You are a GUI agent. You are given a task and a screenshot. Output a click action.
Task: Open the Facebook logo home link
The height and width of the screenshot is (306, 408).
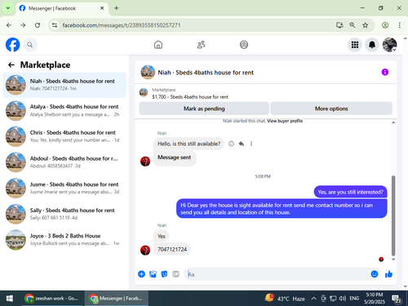click(12, 45)
